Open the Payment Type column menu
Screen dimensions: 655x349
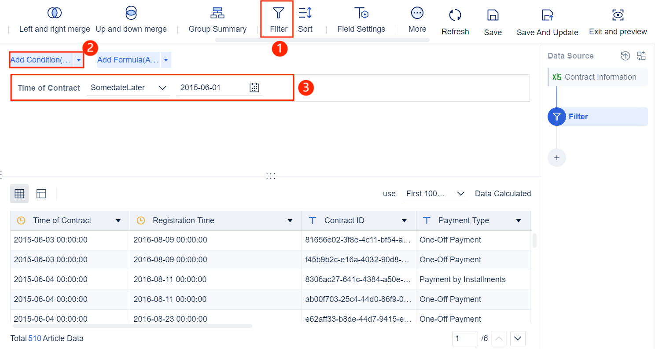click(x=518, y=220)
